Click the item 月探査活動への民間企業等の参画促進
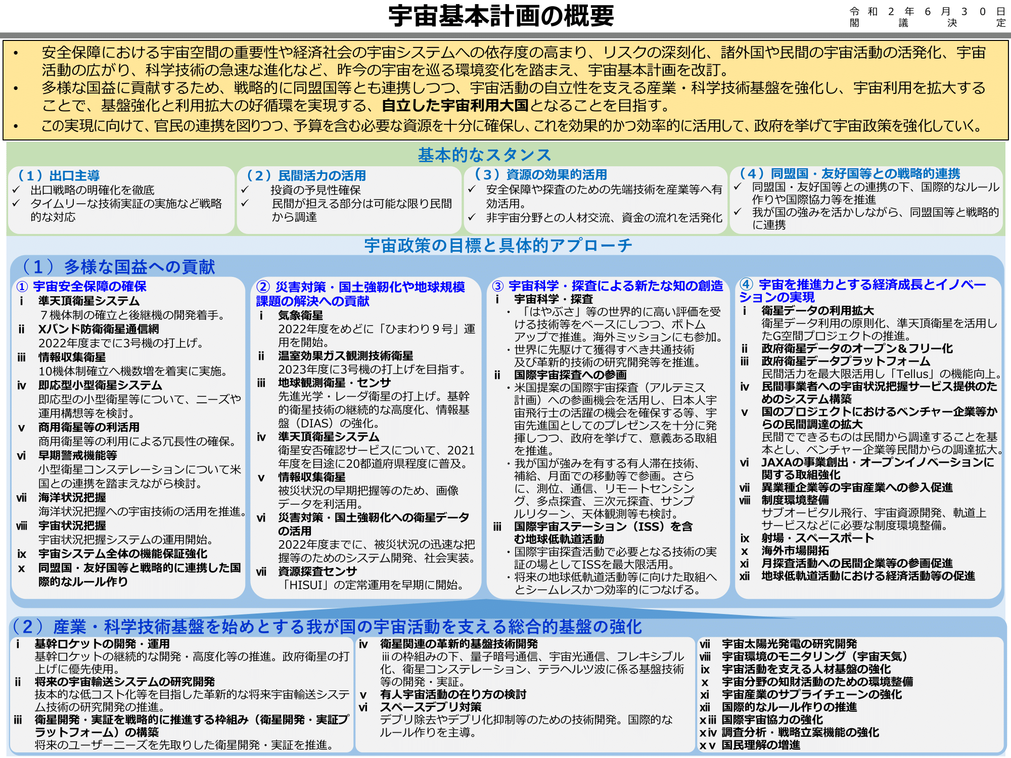The height and width of the screenshot is (758, 1011). pos(857,563)
